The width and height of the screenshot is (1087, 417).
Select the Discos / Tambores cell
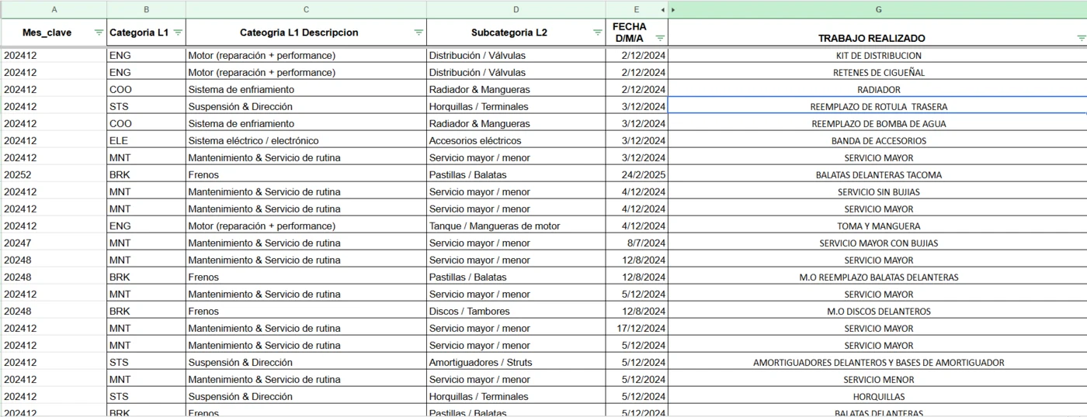[516, 312]
